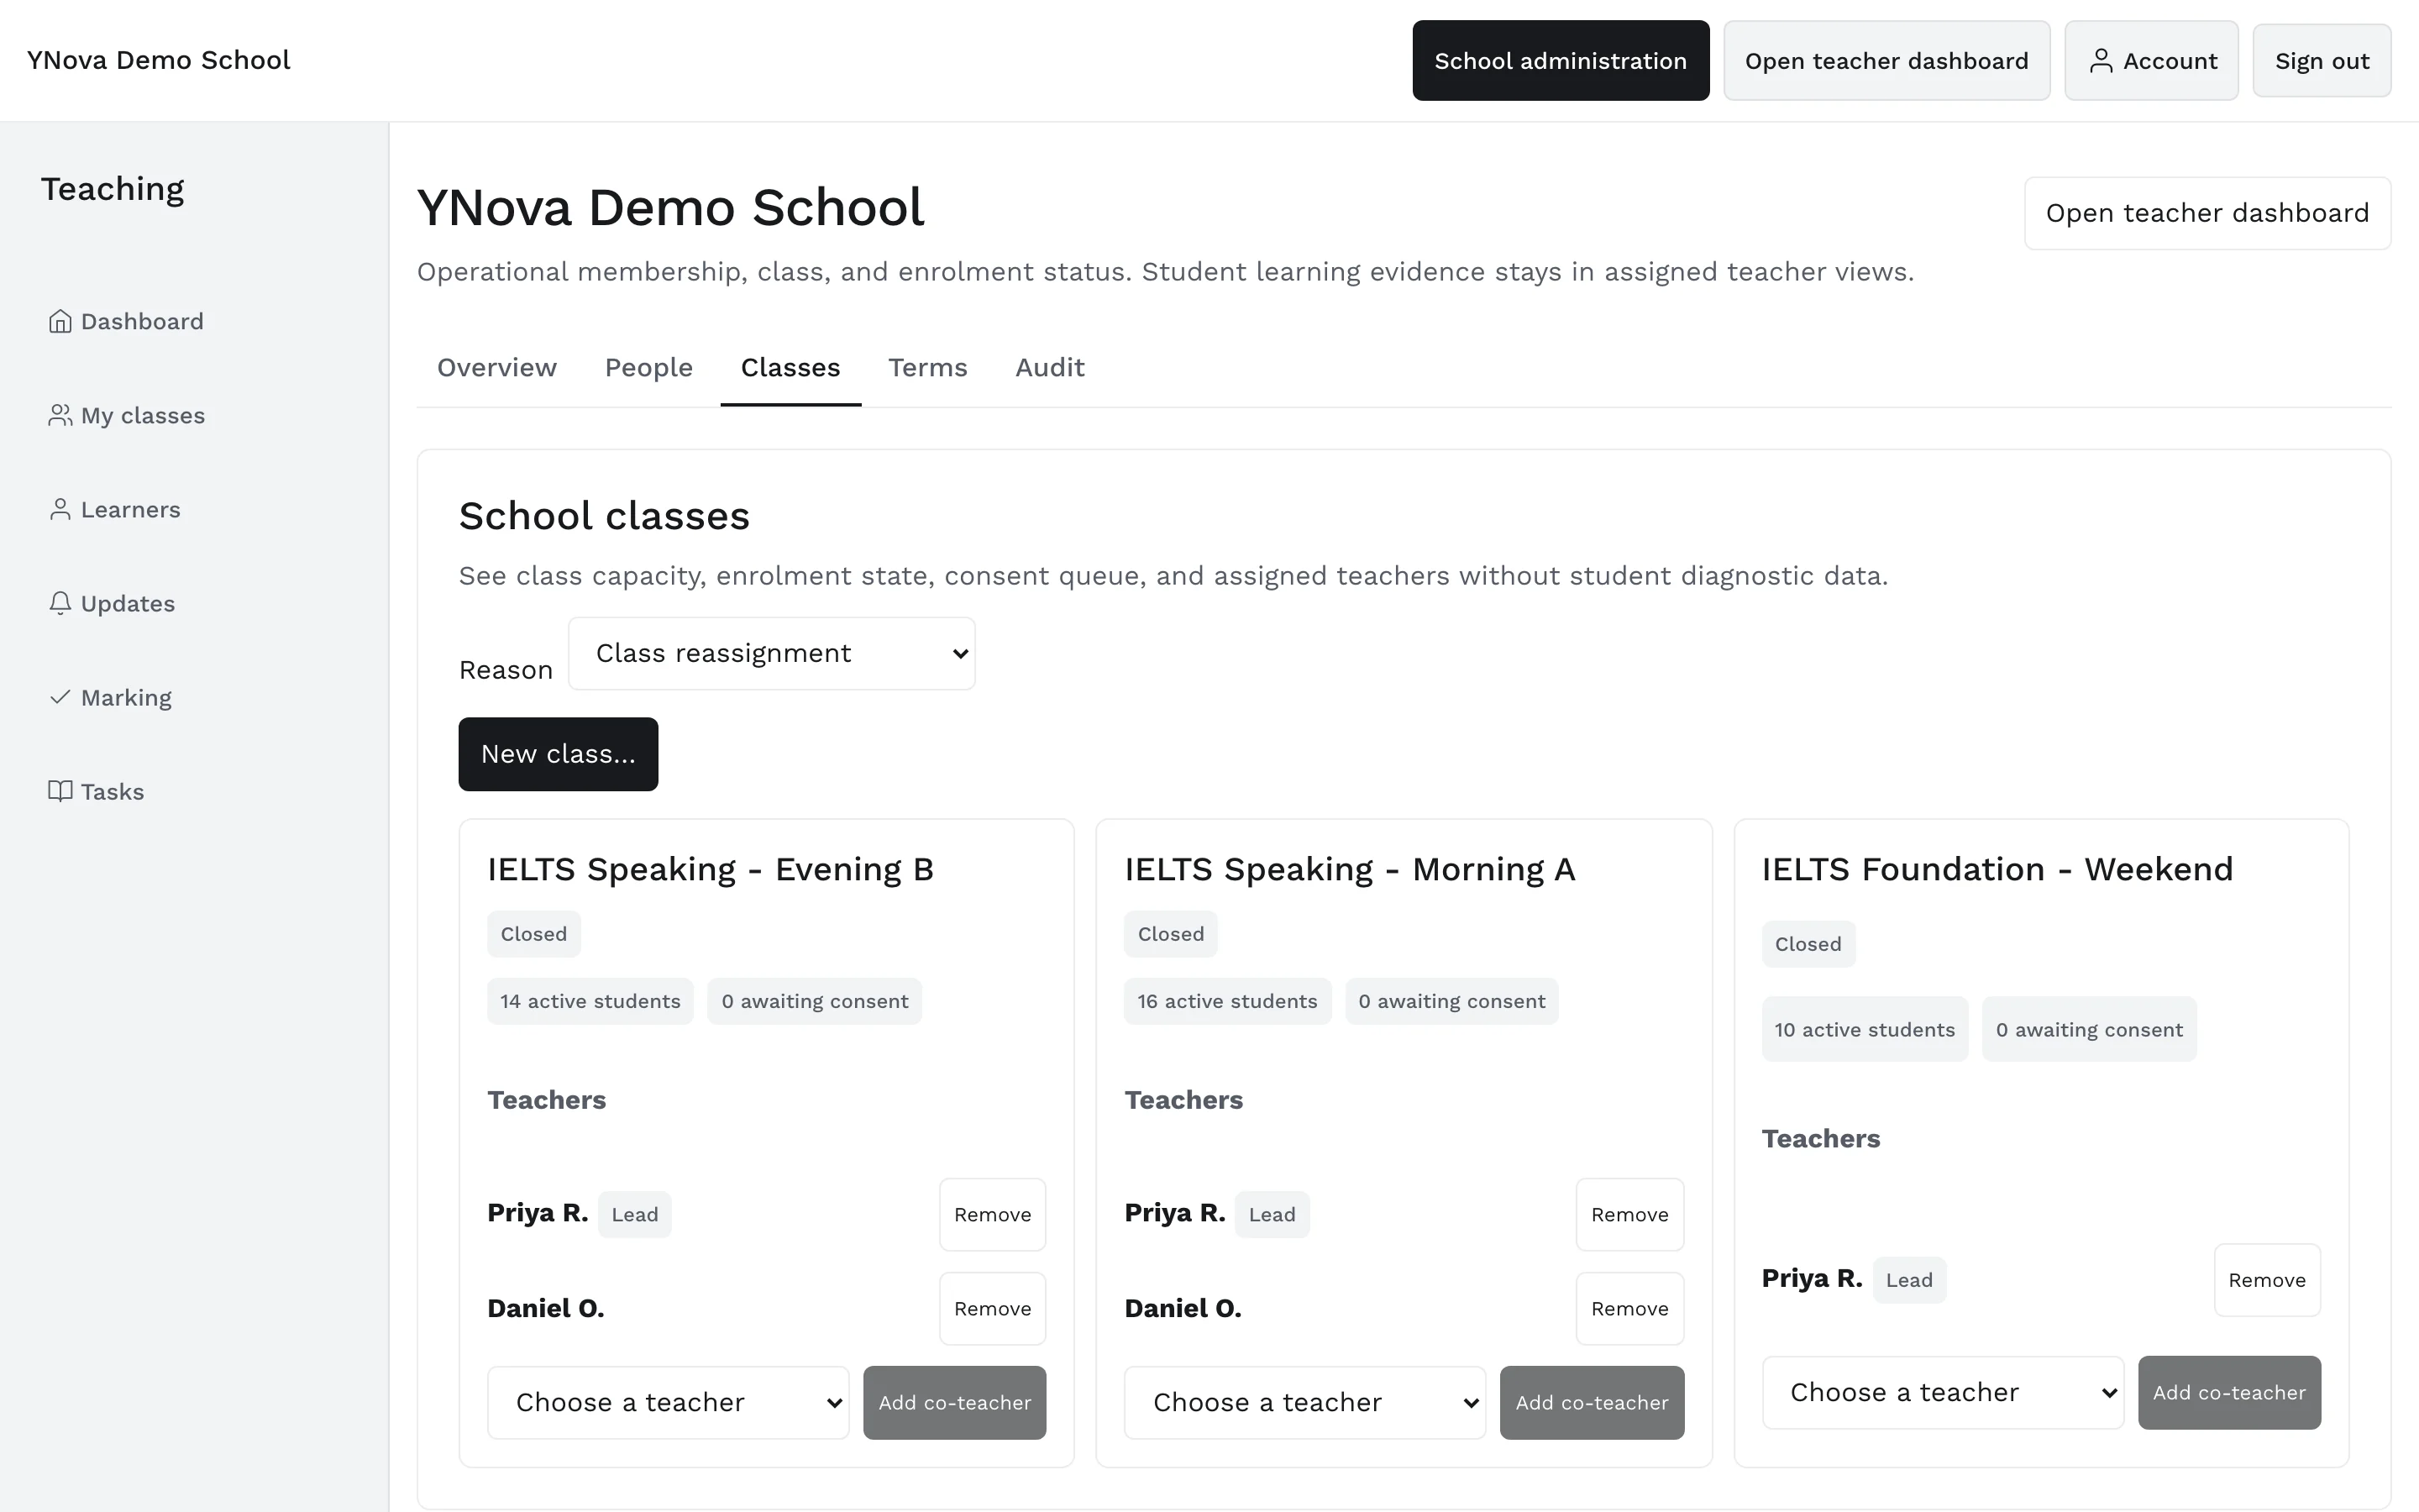Open the Reason dropdown

pyautogui.click(x=772, y=653)
